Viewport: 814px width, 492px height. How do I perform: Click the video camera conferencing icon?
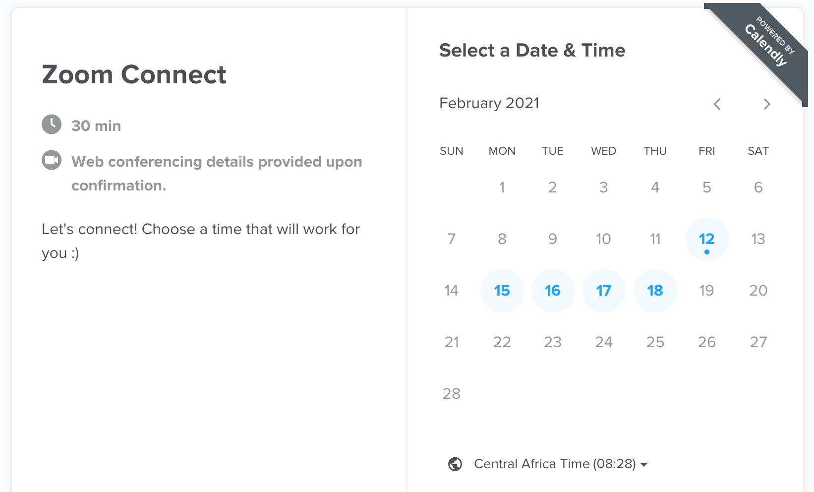click(x=52, y=160)
